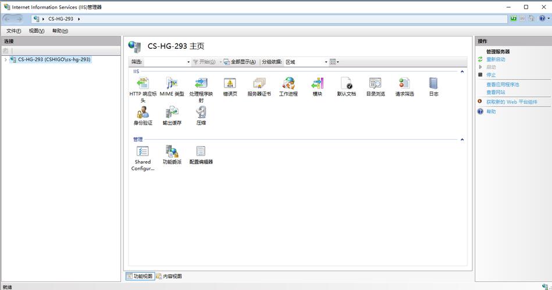Collapse the 管理 group section

click(x=462, y=140)
